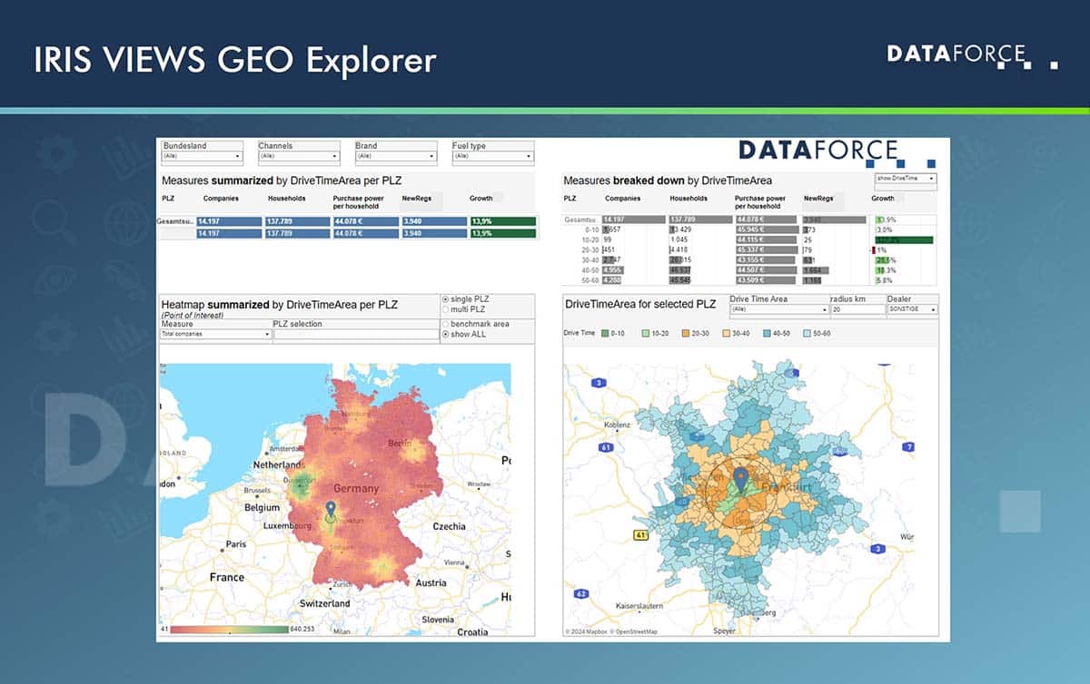
Task: Select the benchmark area radio option
Action: click(x=444, y=324)
